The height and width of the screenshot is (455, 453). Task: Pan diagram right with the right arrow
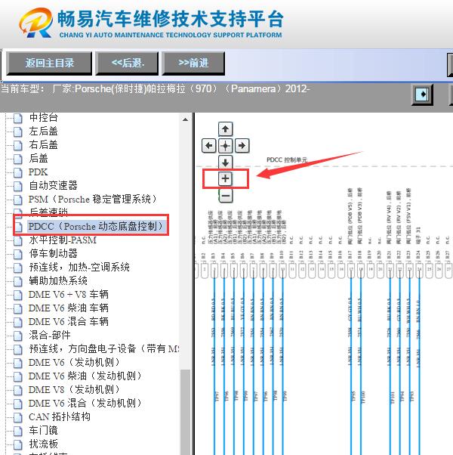(x=242, y=145)
